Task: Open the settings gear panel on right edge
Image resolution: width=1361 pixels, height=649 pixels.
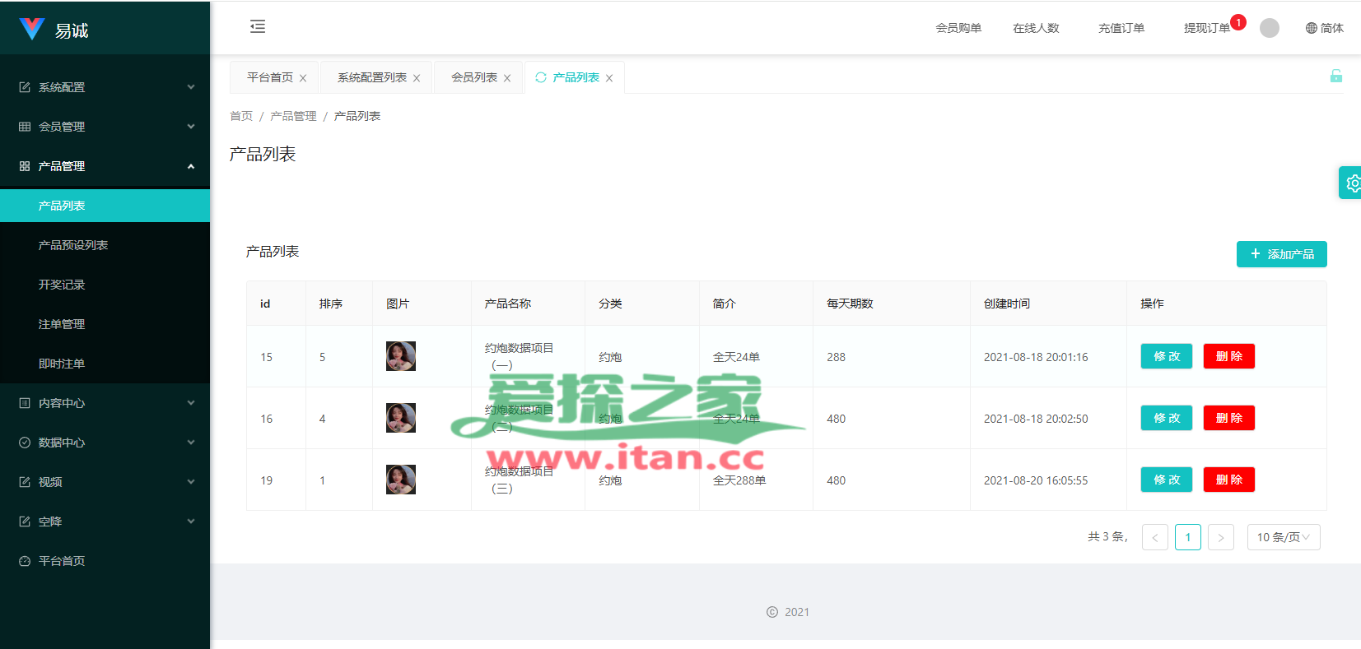Action: [1352, 183]
